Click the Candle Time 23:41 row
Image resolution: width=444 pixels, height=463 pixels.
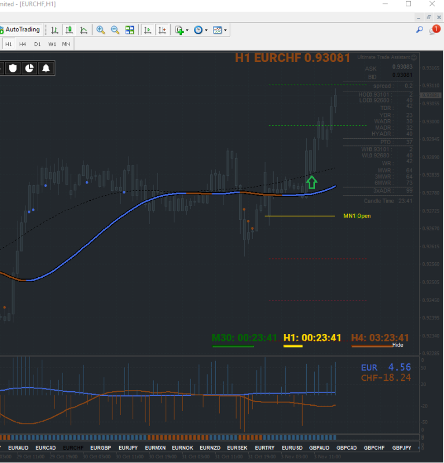388,201
